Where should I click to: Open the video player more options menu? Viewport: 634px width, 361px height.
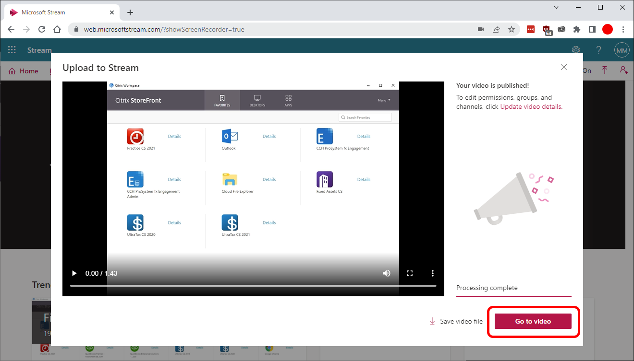click(433, 273)
